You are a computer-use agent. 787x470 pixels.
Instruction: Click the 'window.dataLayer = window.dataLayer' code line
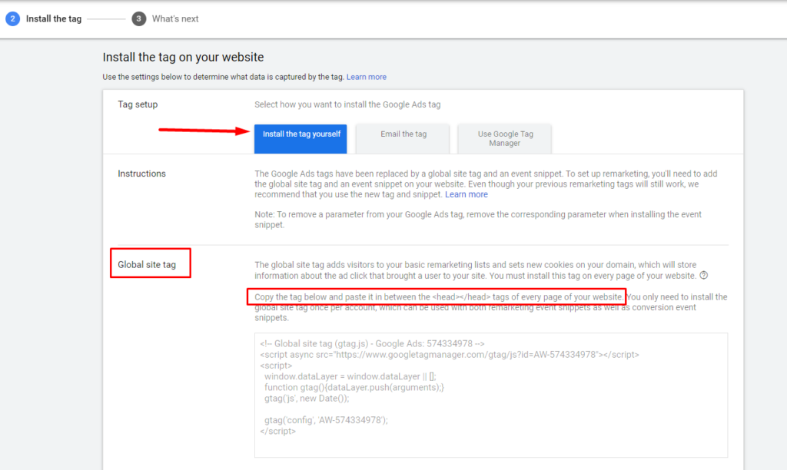pos(350,376)
